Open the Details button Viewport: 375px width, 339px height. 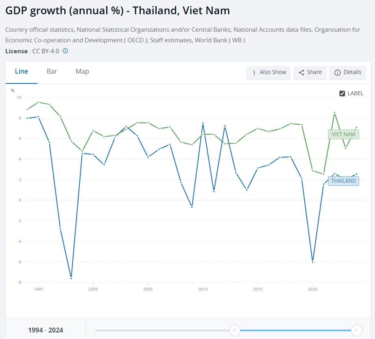click(347, 72)
